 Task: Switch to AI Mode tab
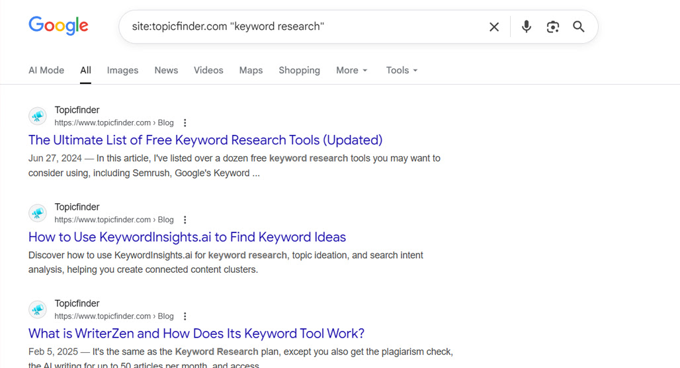46,70
